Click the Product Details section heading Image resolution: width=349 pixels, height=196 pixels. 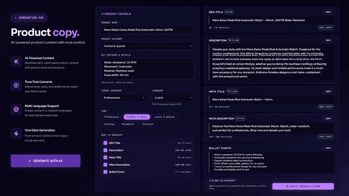pyautogui.click(x=116, y=14)
